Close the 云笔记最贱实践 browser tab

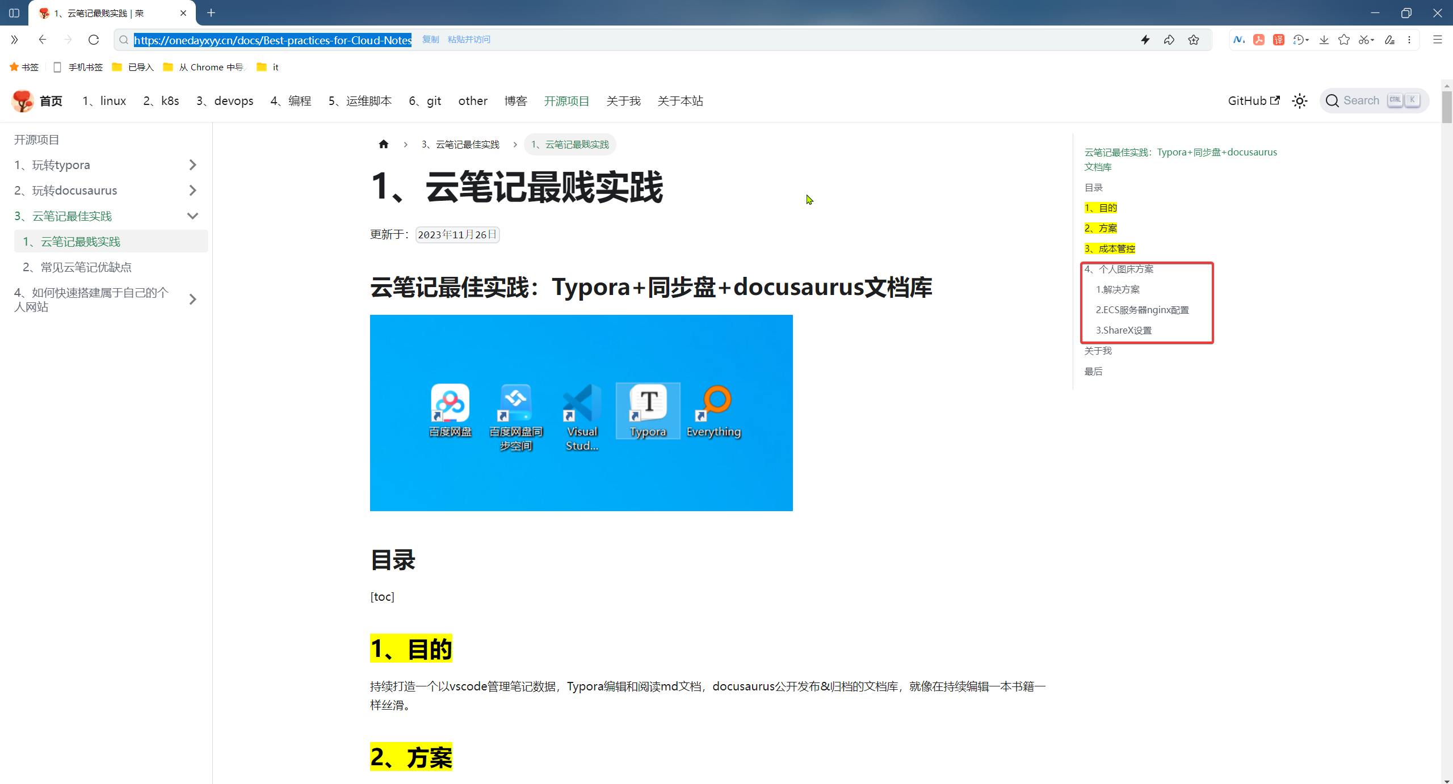[183, 13]
